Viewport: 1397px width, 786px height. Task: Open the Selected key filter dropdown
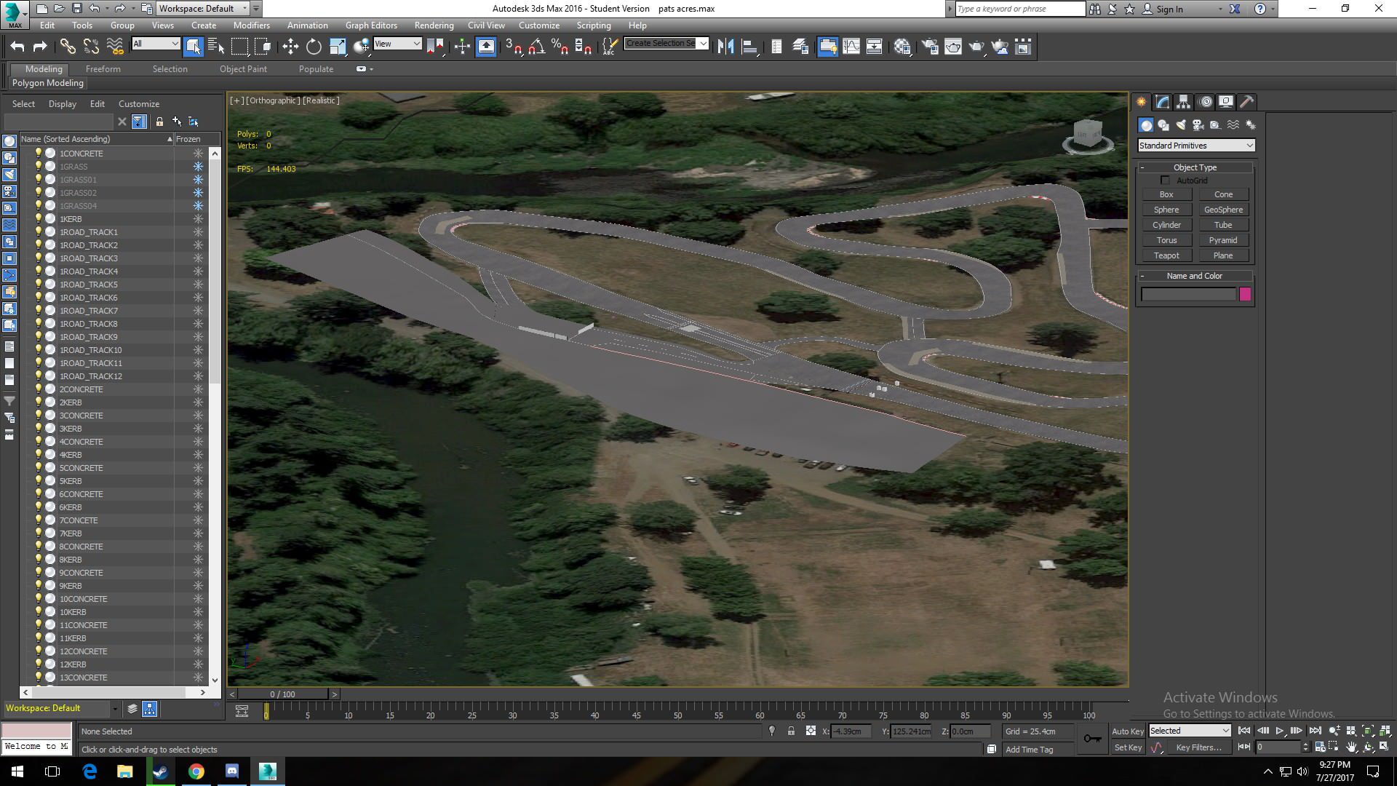pos(1190,731)
